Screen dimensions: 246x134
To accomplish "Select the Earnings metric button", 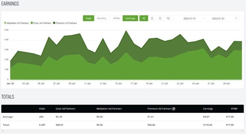I will tap(130, 18).
